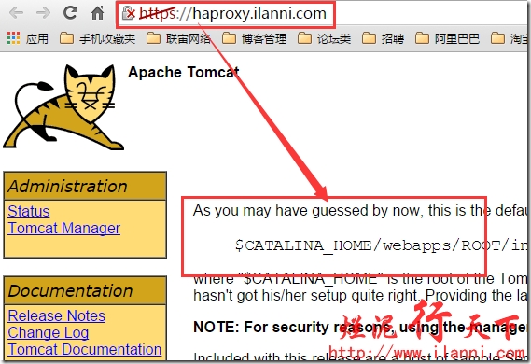Reload the page with the refresh icon
The height and width of the screenshot is (364, 531).
(70, 13)
